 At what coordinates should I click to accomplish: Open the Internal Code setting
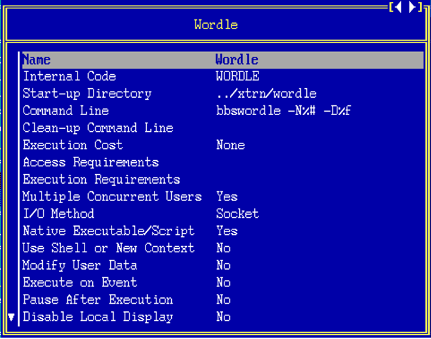point(222,76)
